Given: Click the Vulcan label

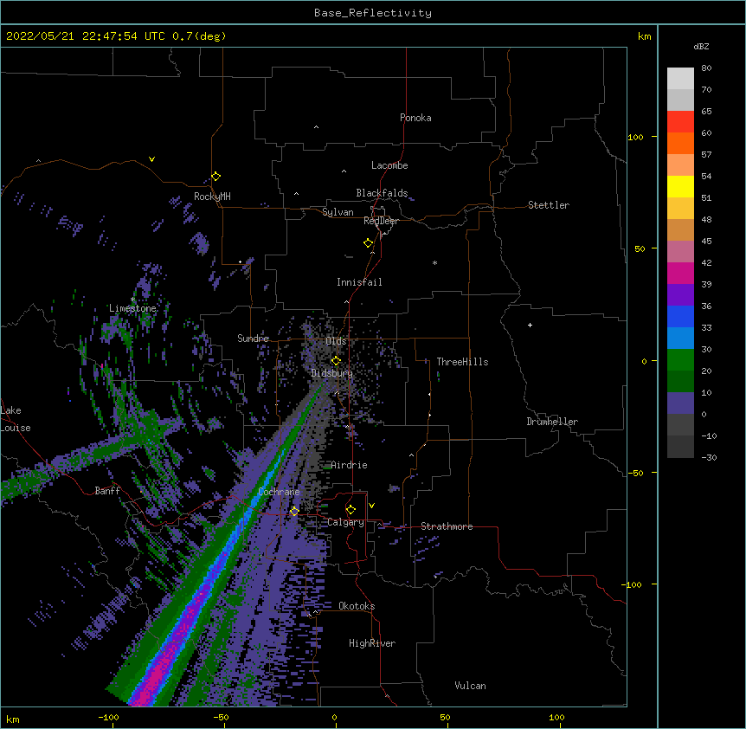Looking at the screenshot, I should 470,686.
